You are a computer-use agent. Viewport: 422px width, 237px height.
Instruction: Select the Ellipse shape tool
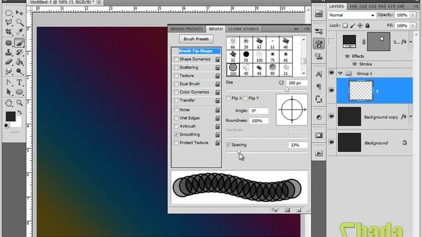19,92
